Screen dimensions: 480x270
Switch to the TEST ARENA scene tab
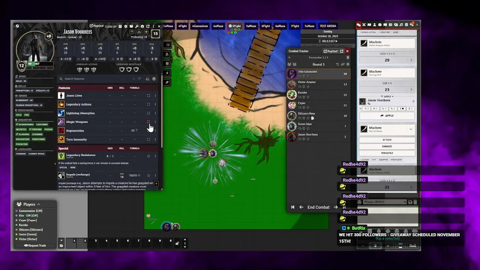[328, 26]
